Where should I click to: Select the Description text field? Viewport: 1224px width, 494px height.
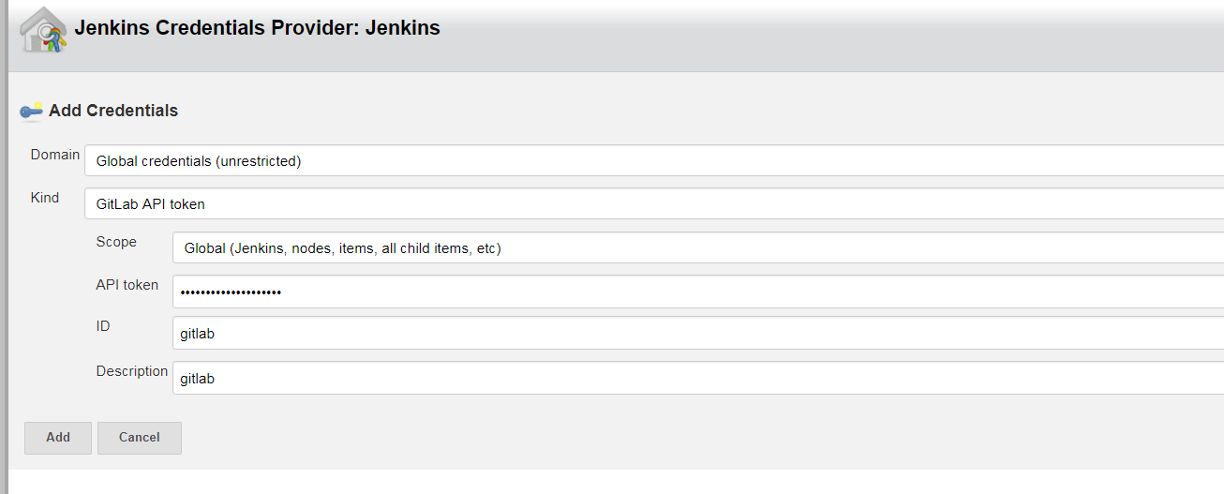[x=697, y=378]
